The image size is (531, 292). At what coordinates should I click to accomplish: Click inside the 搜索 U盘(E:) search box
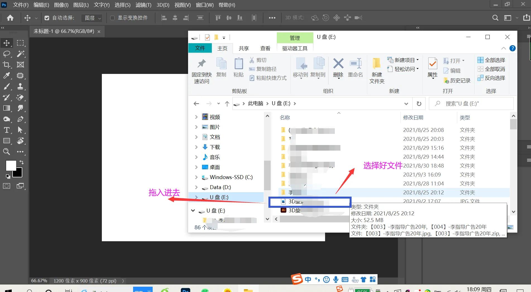pyautogui.click(x=472, y=103)
